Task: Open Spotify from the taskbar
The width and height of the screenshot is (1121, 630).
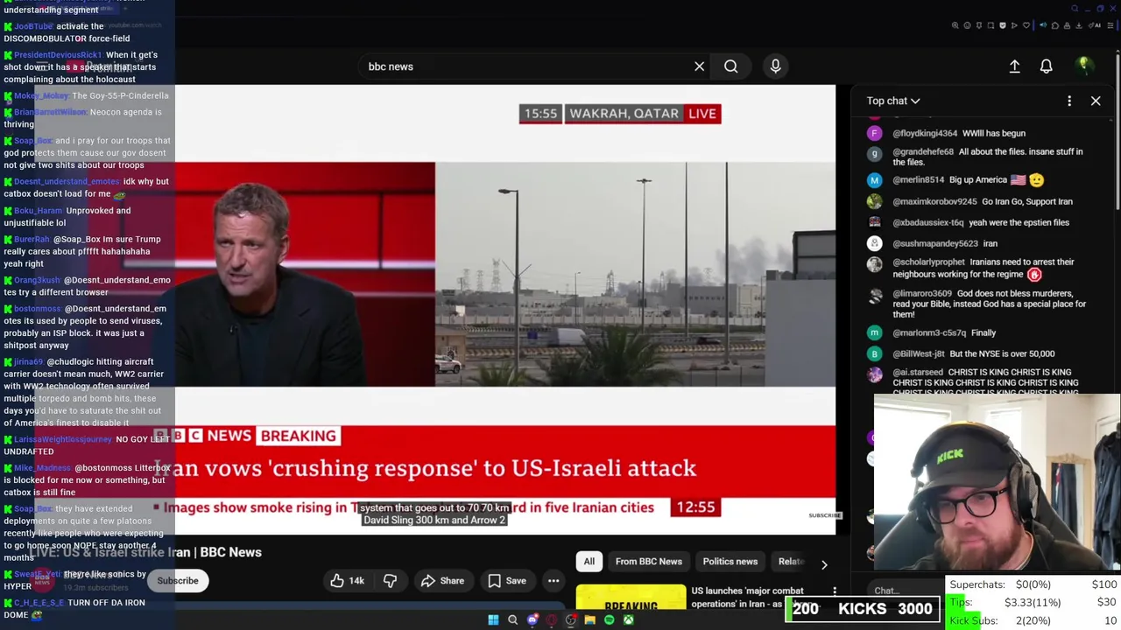Action: pyautogui.click(x=610, y=620)
